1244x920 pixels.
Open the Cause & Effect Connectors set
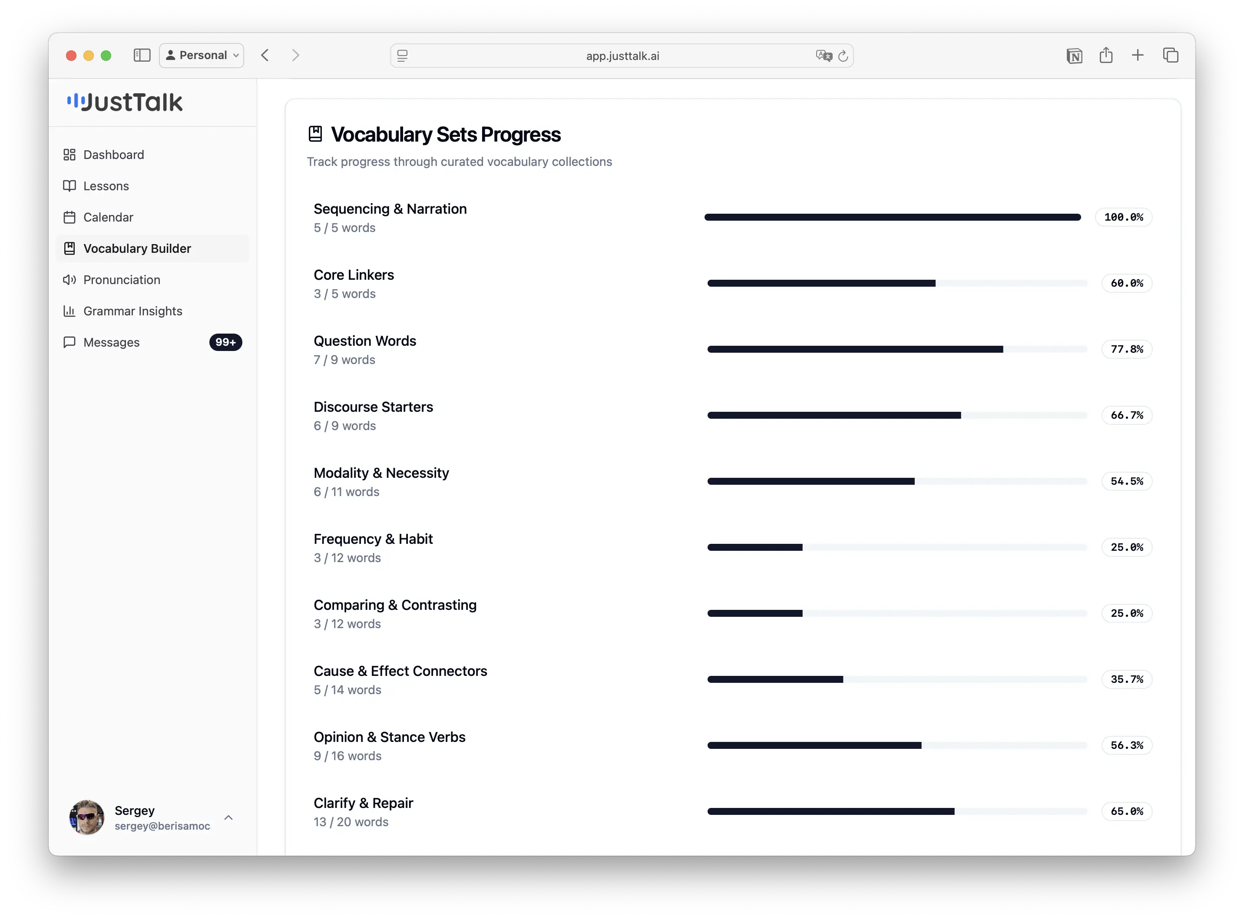coord(400,671)
